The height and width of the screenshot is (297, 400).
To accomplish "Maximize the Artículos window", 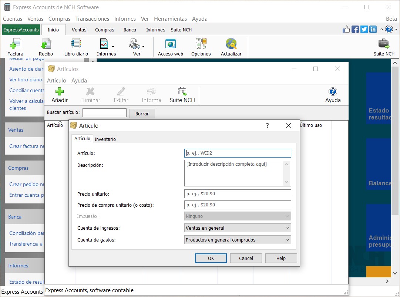I will tap(316, 69).
